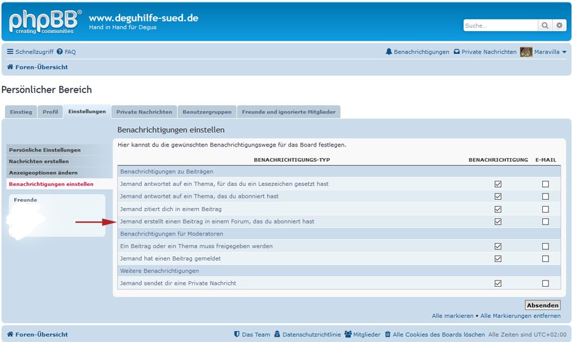
Task: Open the Datenschutzrichtlinie link
Action: click(311, 334)
